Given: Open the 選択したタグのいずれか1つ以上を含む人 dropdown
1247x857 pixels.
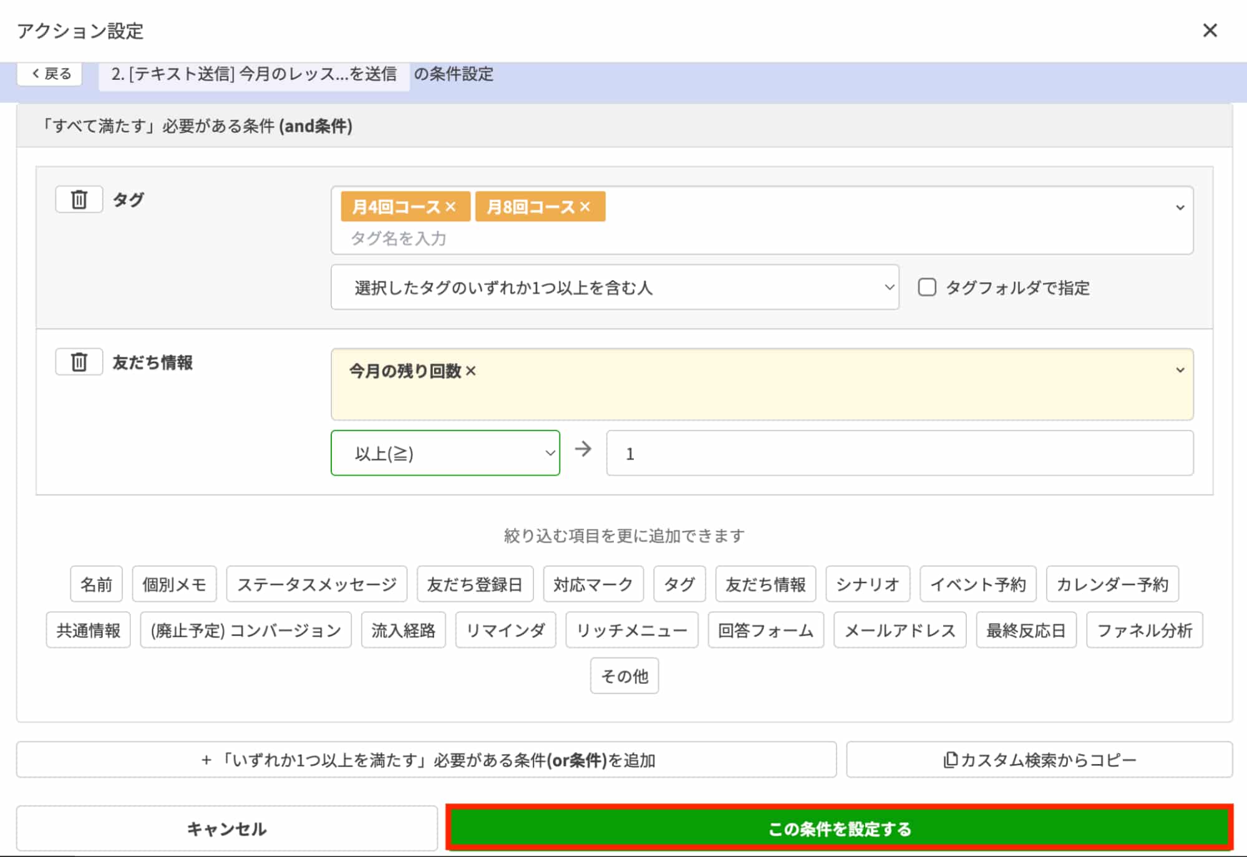Looking at the screenshot, I should [x=614, y=288].
